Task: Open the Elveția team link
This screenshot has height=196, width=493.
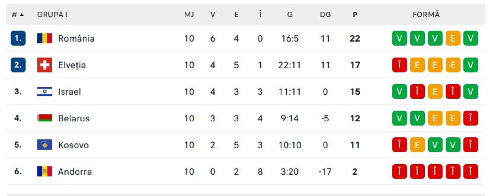Action: (72, 65)
